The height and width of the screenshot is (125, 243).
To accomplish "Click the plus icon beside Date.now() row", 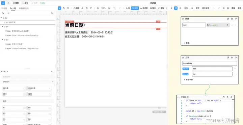I will [x=232, y=25].
